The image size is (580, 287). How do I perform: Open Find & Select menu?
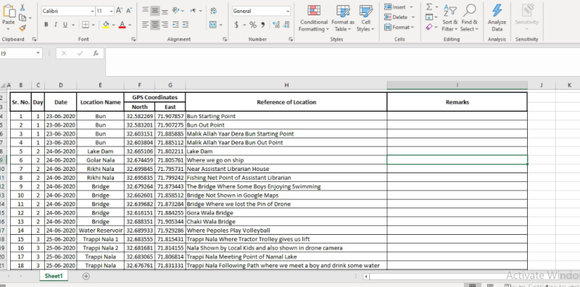(469, 17)
